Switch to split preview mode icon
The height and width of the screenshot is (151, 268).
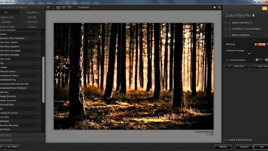64,8
